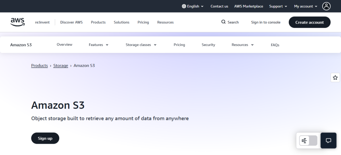This screenshot has height=155, width=341.
Task: Click the Amazon S3 subnav title
Action: (21, 45)
